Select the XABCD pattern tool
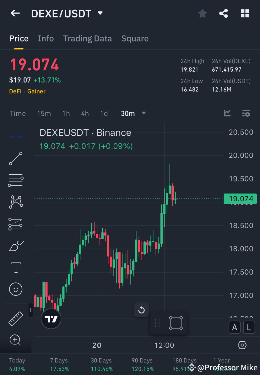Image resolution: width=260 pixels, height=375 pixels. 16,202
